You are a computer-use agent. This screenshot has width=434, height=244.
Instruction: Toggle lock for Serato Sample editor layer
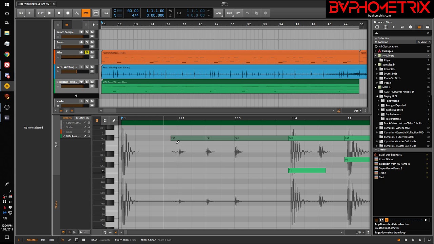pyautogui.click(x=89, y=123)
